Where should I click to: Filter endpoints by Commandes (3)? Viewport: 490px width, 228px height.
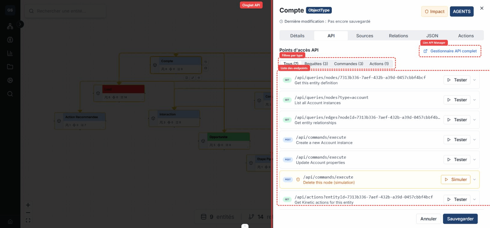click(348, 64)
